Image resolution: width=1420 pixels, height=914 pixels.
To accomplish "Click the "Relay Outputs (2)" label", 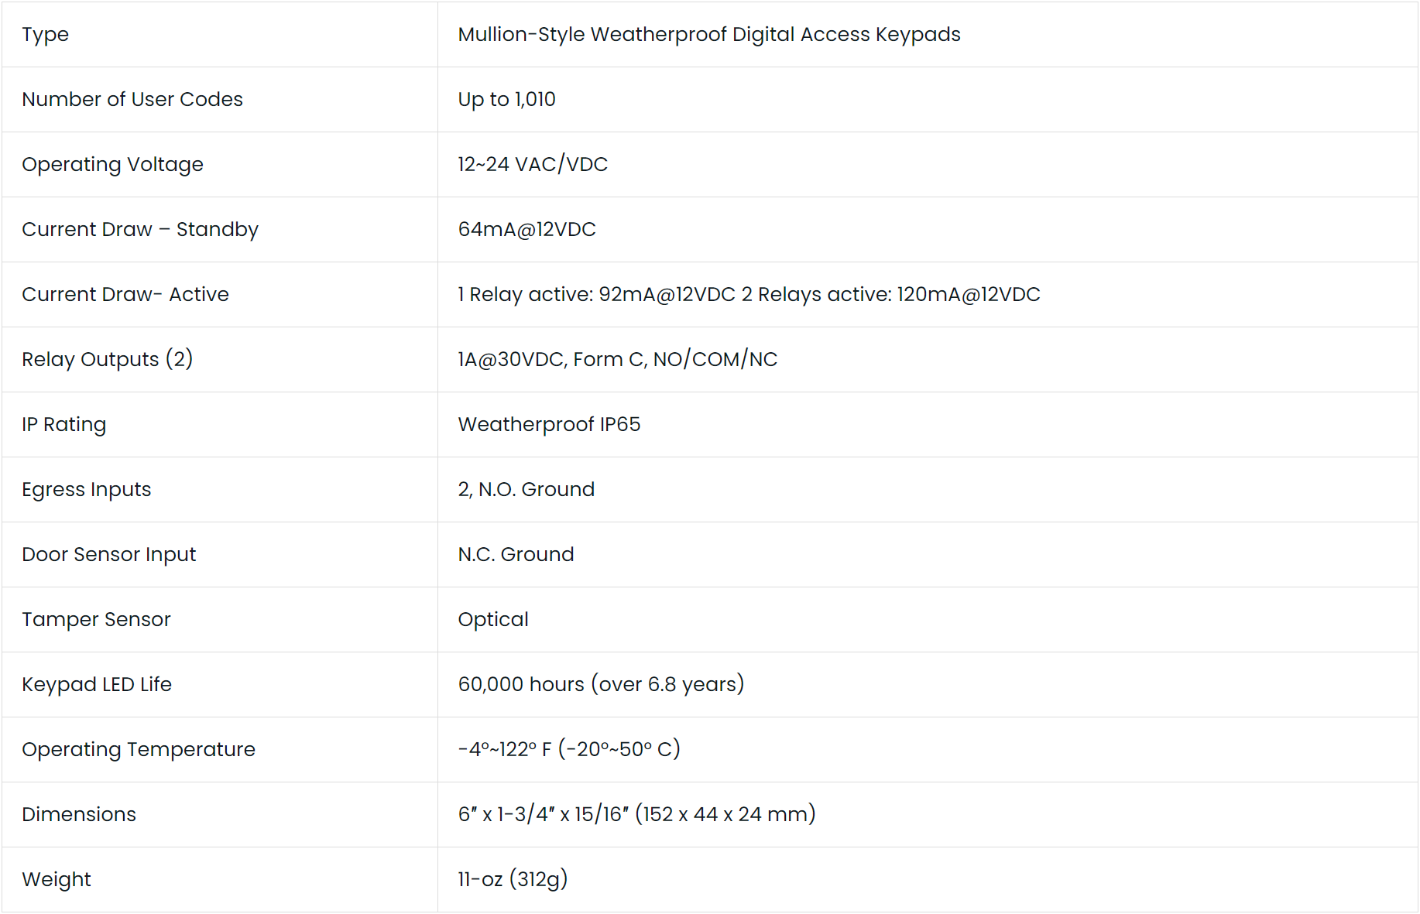I will pyautogui.click(x=107, y=360).
